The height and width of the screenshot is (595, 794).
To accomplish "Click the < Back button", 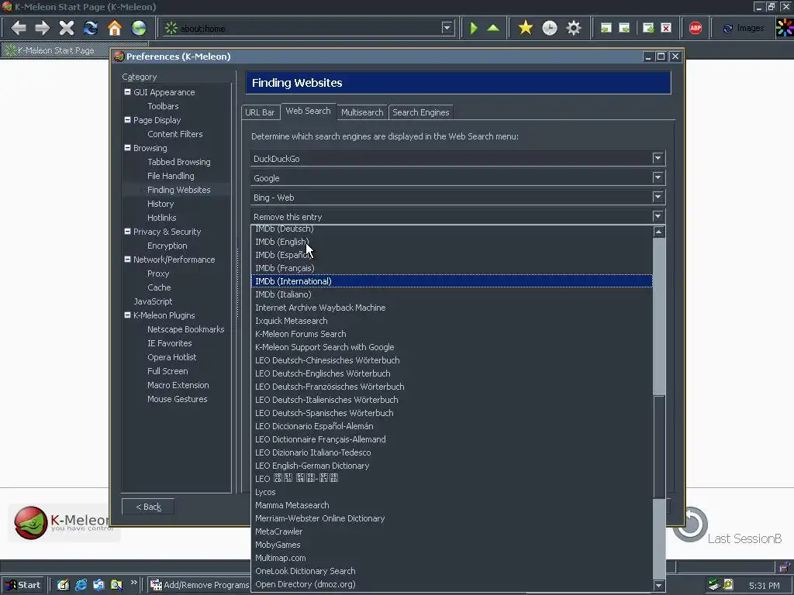I will [148, 507].
